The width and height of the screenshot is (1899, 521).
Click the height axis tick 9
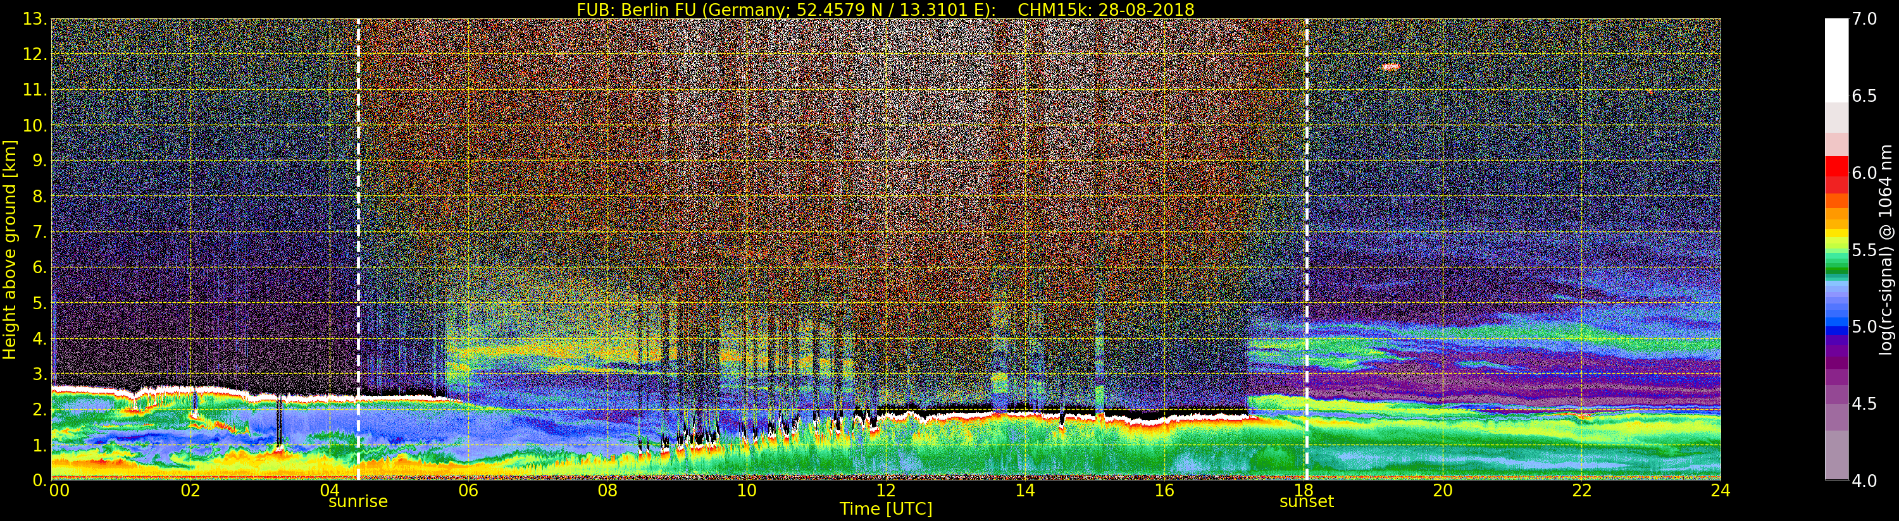(40, 161)
